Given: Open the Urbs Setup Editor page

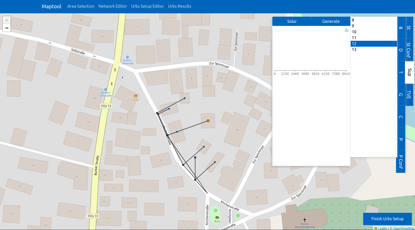Looking at the screenshot, I should point(147,6).
